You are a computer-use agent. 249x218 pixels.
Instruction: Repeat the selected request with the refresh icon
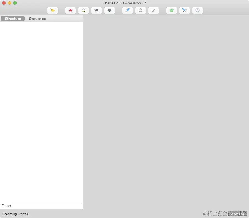[x=141, y=11]
